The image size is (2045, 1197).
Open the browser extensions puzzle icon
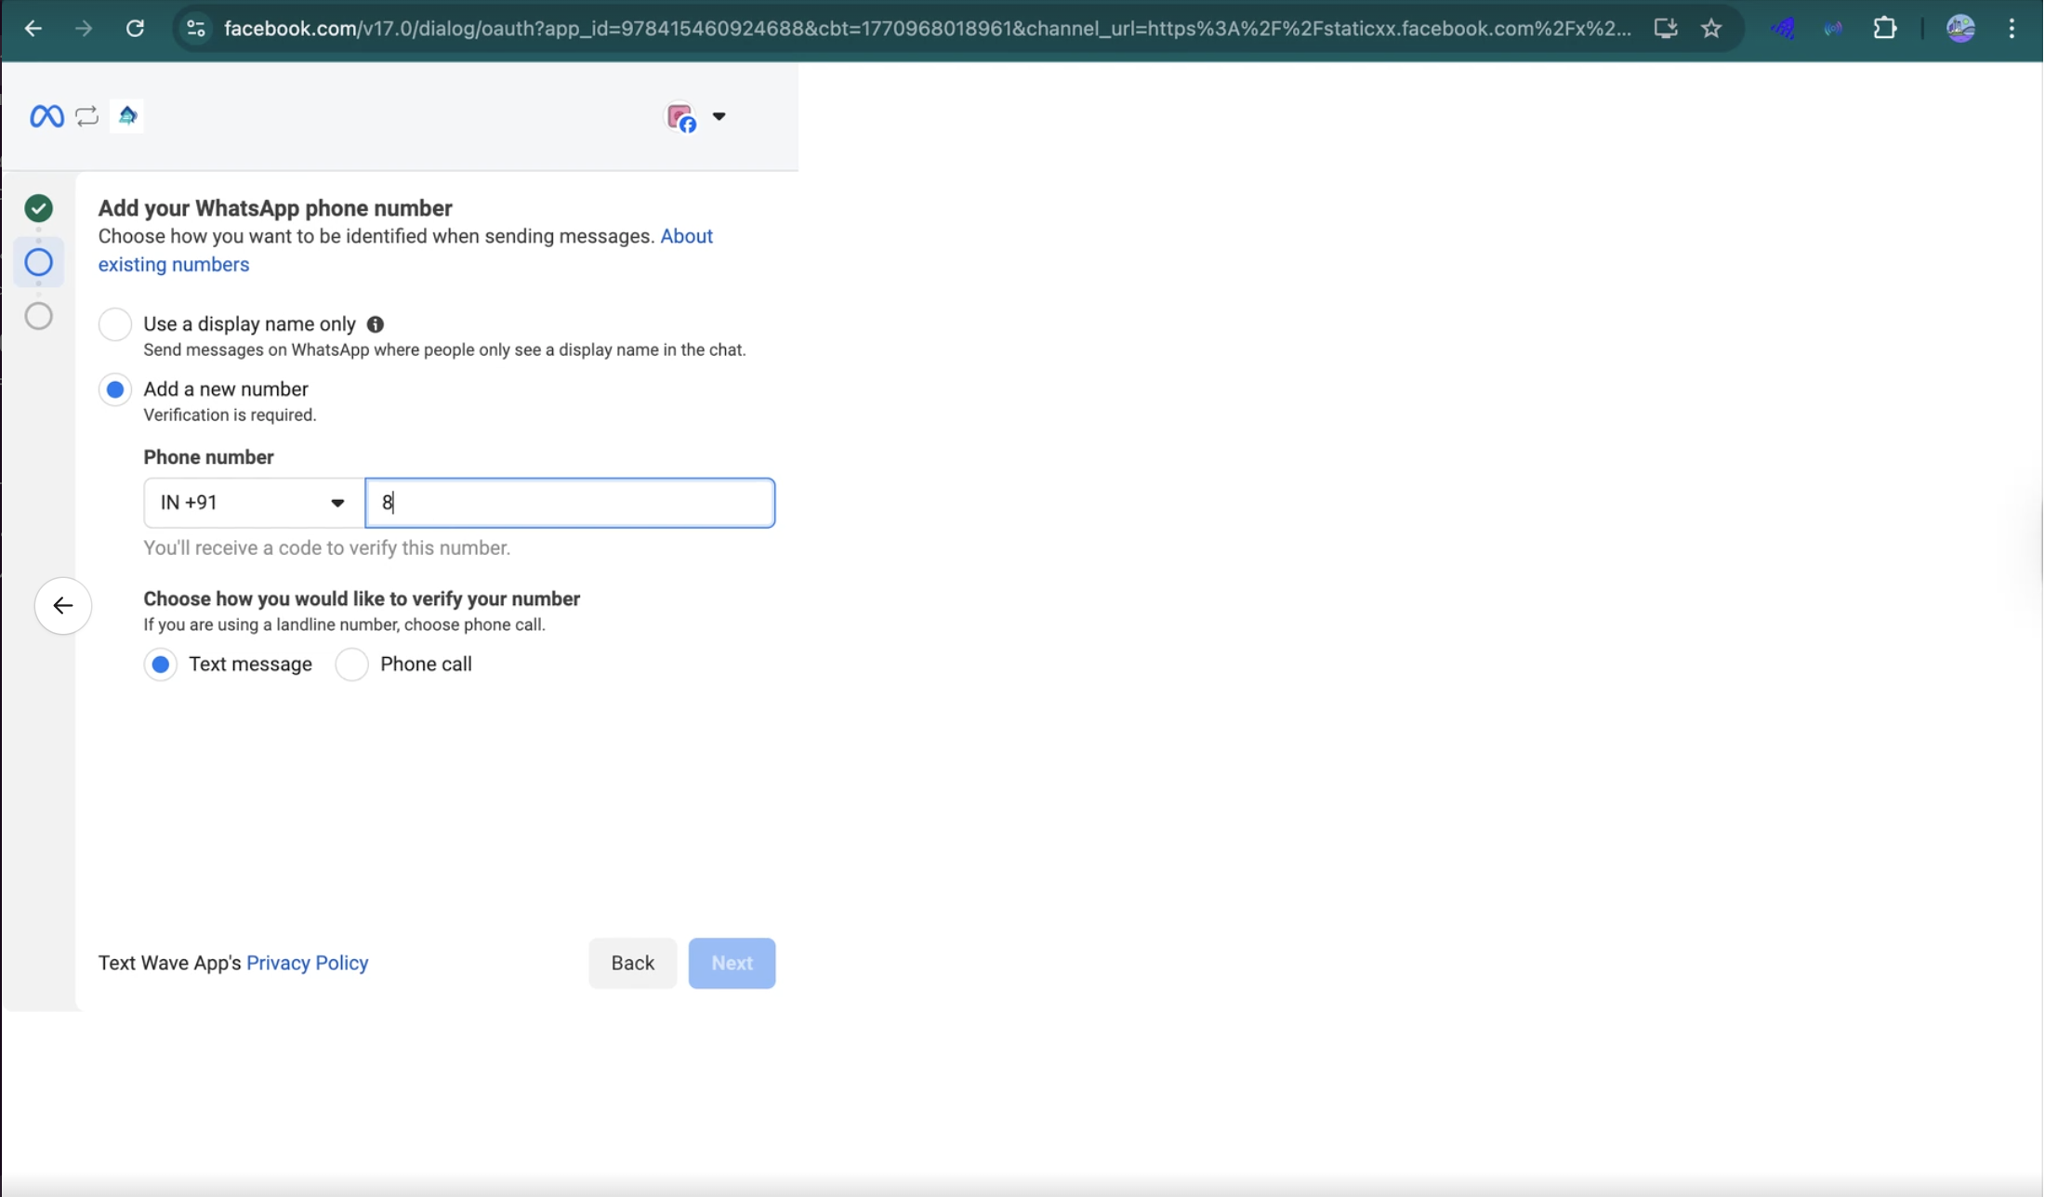[x=1884, y=29]
